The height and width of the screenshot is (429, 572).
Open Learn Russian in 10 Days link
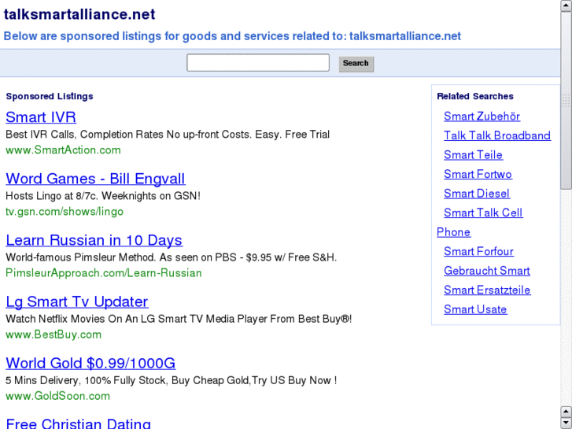pyautogui.click(x=94, y=240)
